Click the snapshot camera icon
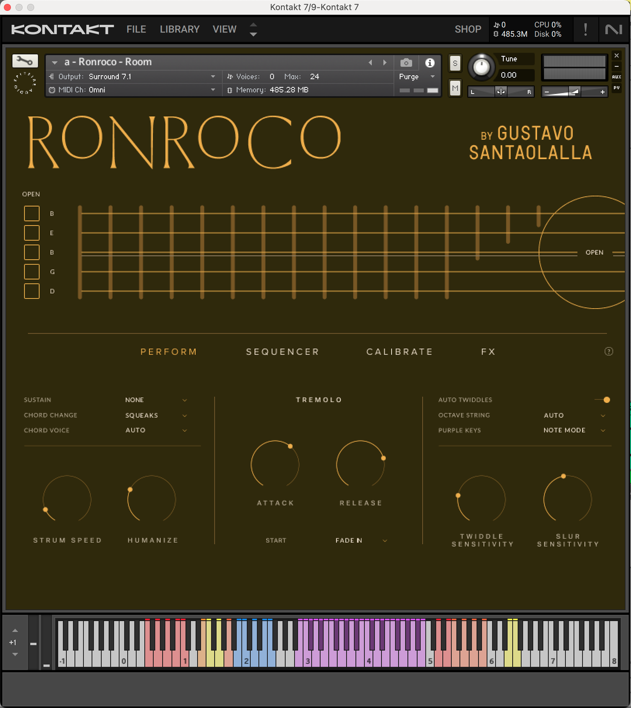This screenshot has height=708, width=631. coord(406,63)
